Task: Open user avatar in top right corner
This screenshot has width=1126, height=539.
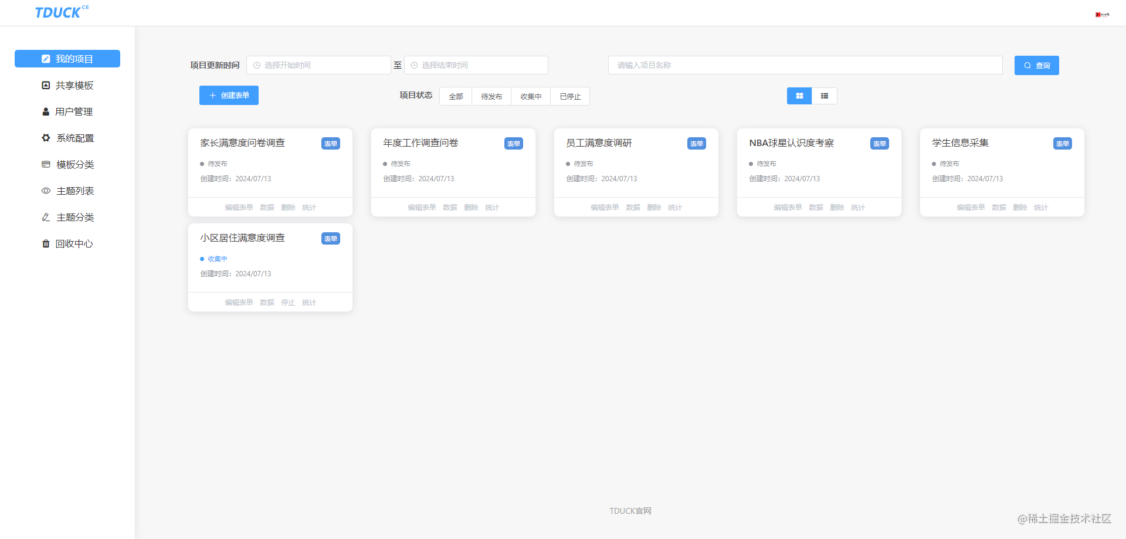Action: pyautogui.click(x=1103, y=15)
